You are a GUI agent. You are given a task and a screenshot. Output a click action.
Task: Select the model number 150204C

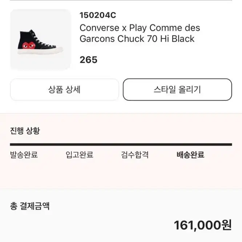click(x=98, y=15)
